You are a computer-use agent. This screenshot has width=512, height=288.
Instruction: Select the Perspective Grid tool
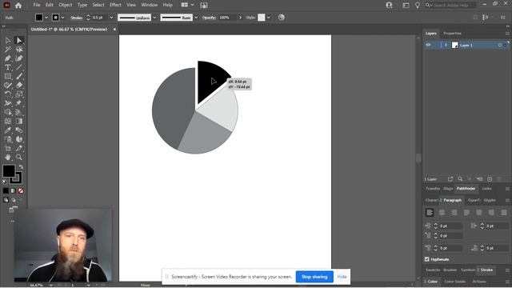19,112
